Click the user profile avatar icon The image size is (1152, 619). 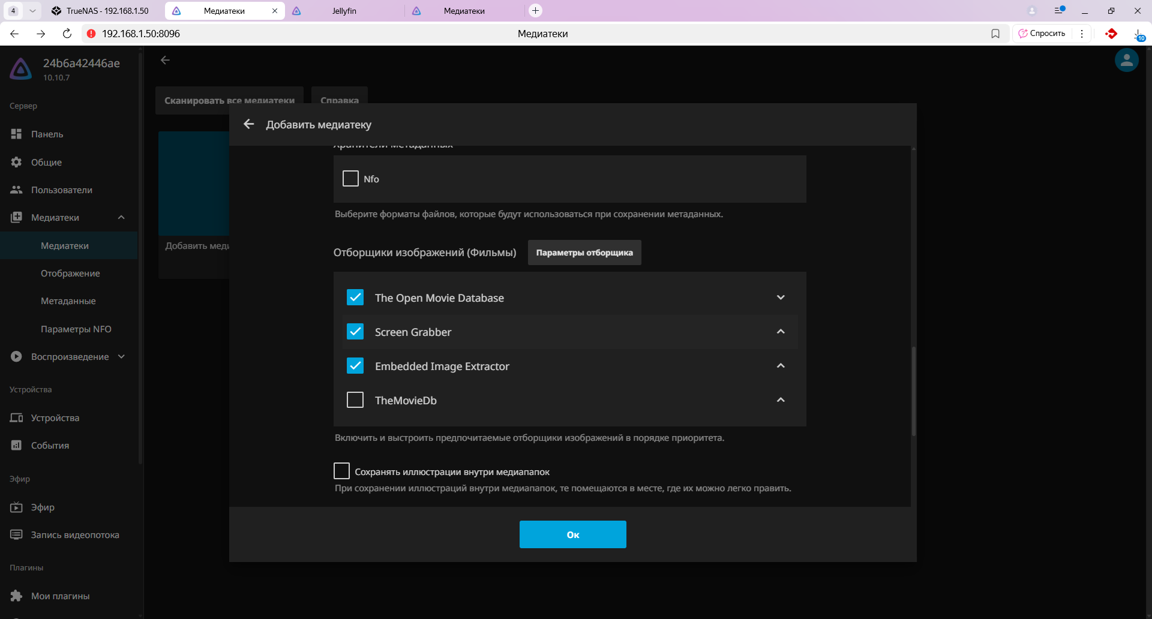pyautogui.click(x=1126, y=60)
